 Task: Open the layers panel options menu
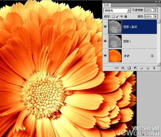[159, 5]
